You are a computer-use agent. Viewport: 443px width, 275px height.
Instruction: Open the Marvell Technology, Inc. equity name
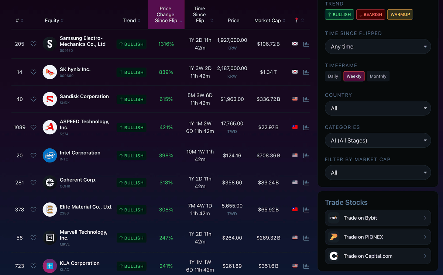pos(83,235)
